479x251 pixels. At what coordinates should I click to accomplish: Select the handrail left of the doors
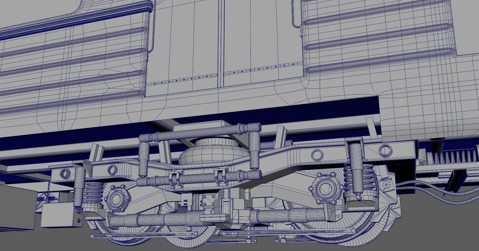click(152, 26)
